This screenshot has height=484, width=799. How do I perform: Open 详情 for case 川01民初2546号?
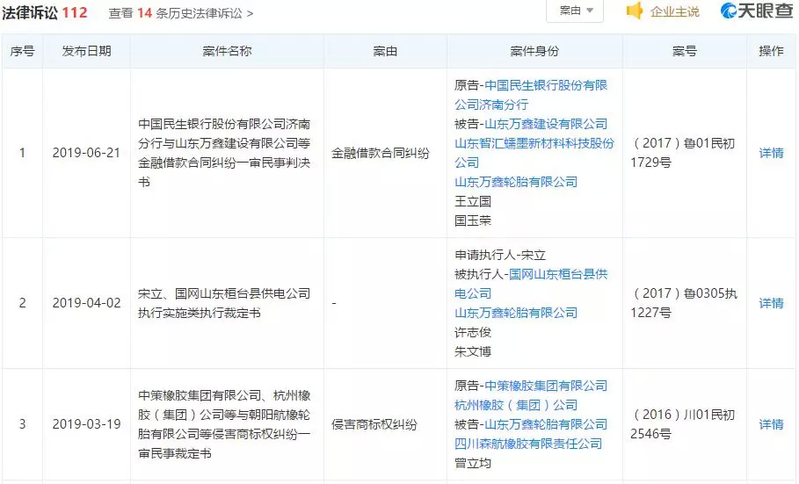[771, 424]
